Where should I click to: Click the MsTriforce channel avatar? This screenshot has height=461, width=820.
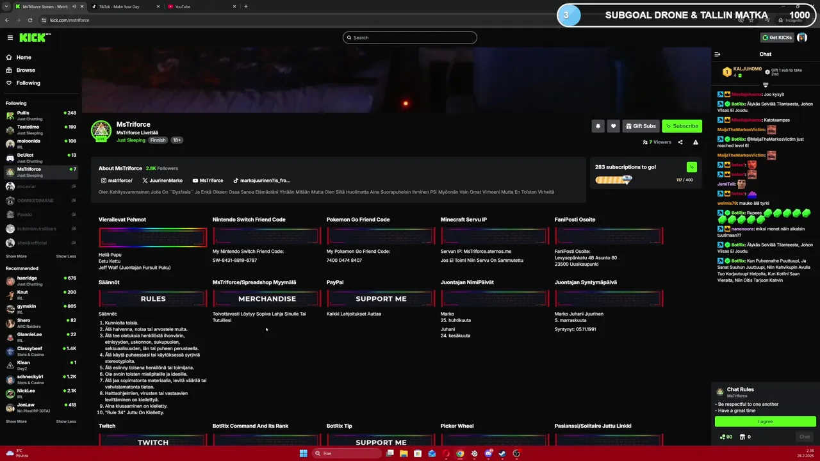pos(101,131)
